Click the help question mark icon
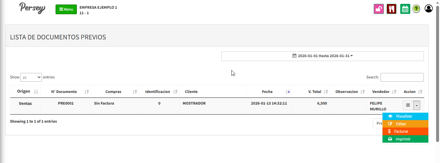 point(416,9)
